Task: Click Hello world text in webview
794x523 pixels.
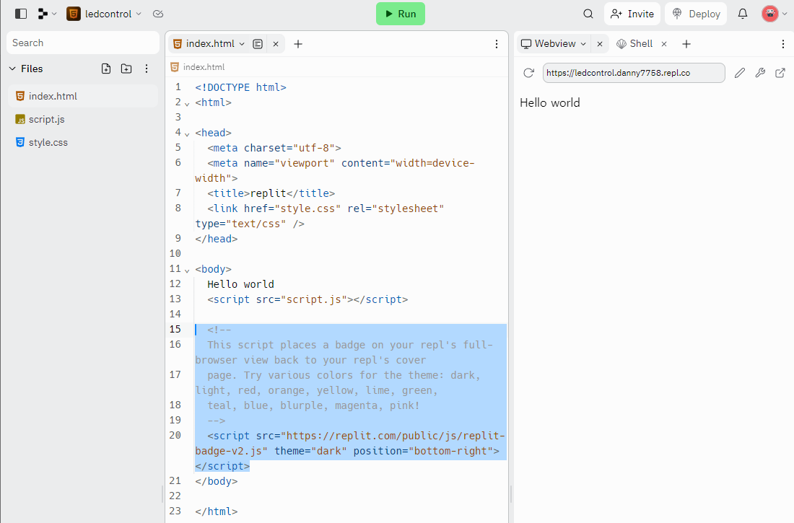Action: click(x=550, y=102)
